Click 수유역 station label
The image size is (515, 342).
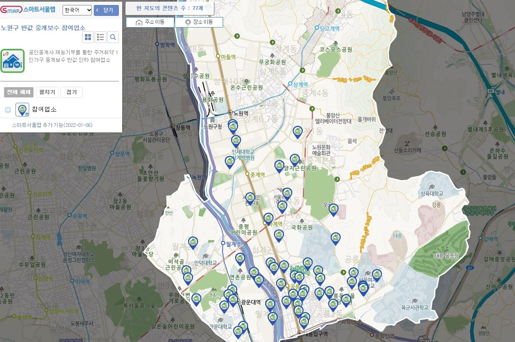point(80,216)
